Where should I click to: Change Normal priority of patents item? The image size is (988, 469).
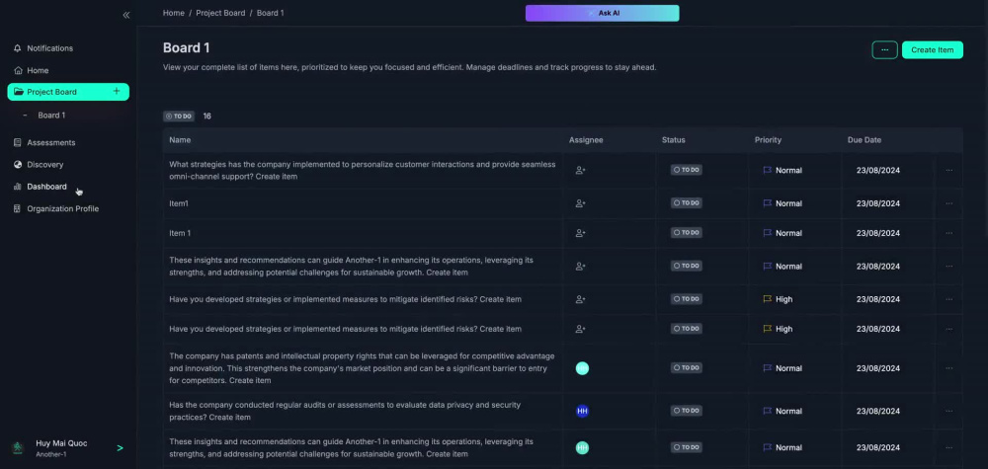pyautogui.click(x=782, y=368)
